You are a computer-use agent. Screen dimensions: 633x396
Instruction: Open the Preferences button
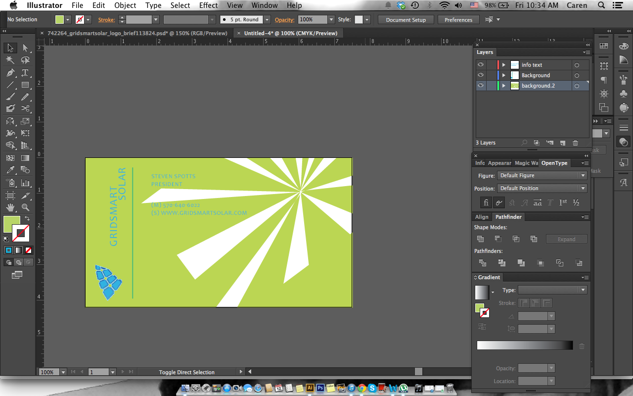point(458,20)
